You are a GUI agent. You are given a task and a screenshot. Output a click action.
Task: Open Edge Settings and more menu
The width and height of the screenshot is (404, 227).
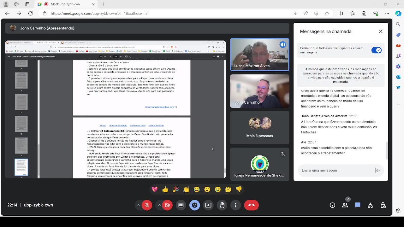click(x=387, y=13)
